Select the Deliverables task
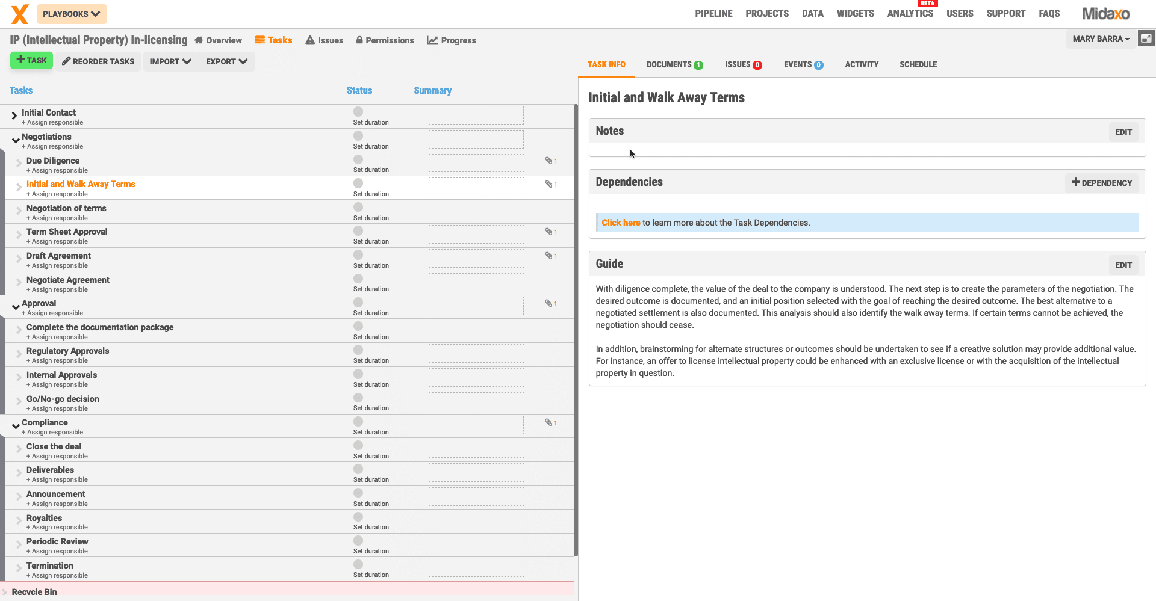 tap(50, 470)
